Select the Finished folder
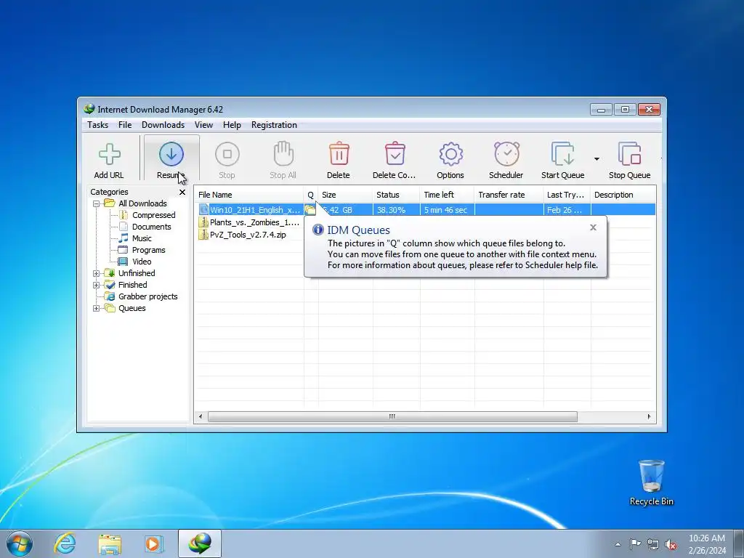 [x=132, y=285]
